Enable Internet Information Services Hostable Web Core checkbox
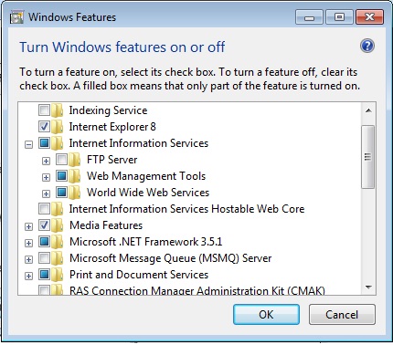Image resolution: width=393 pixels, height=345 pixels. tap(44, 208)
